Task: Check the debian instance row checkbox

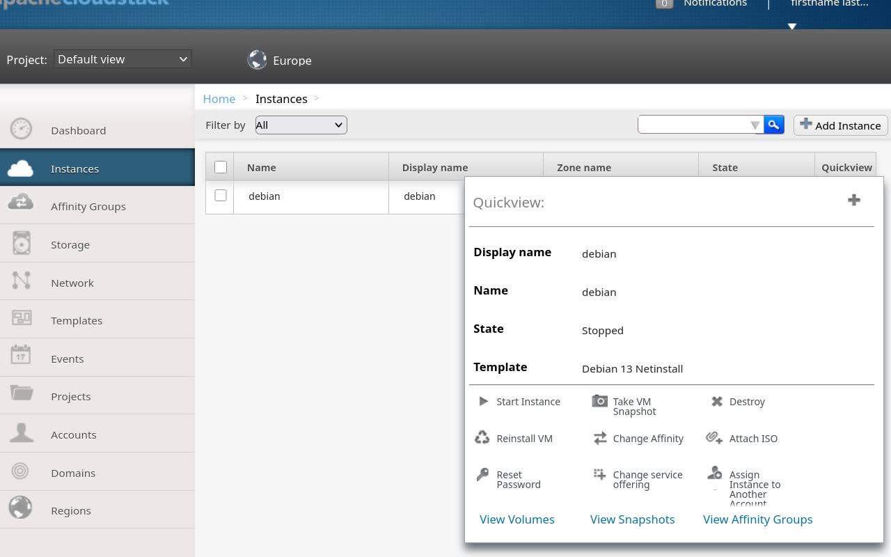Action: 221,196
